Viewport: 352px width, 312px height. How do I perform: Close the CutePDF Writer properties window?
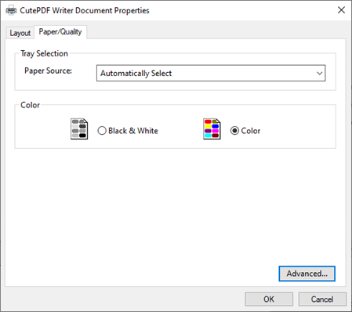click(341, 10)
